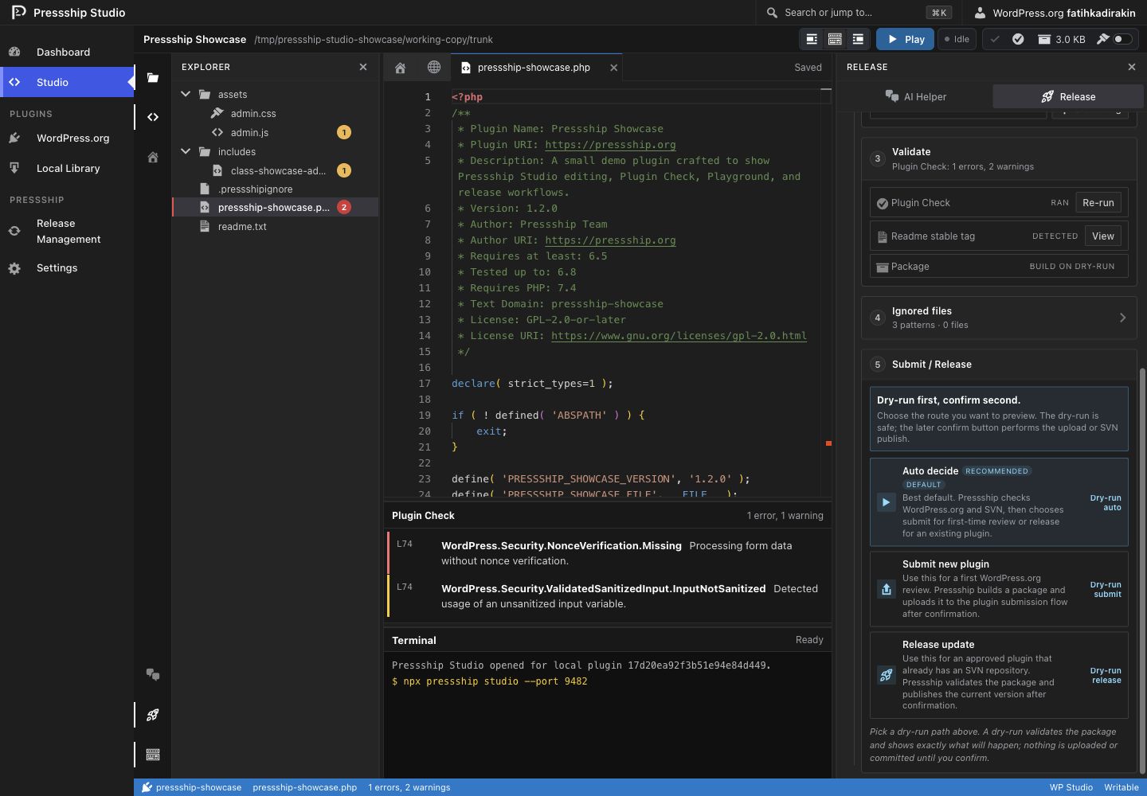Select the left sidebar layout icon
1147x796 pixels.
point(812,39)
